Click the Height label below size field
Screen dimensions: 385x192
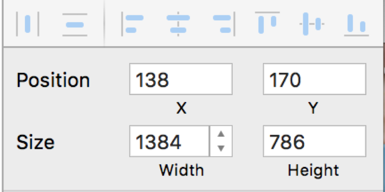click(313, 170)
